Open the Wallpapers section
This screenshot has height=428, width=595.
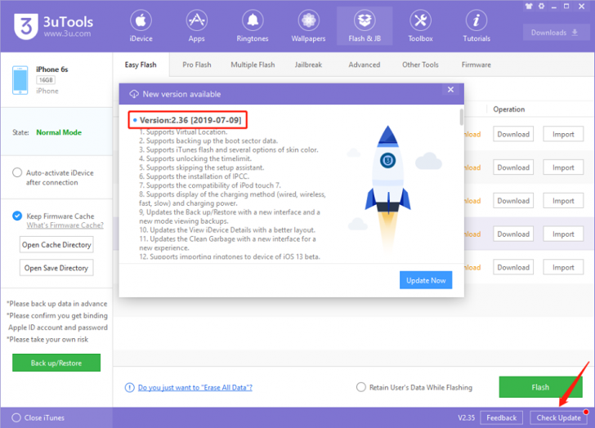pos(308,26)
